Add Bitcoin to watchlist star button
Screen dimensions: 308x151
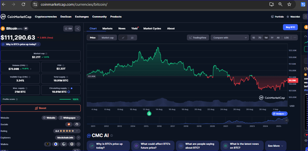coord(68,29)
